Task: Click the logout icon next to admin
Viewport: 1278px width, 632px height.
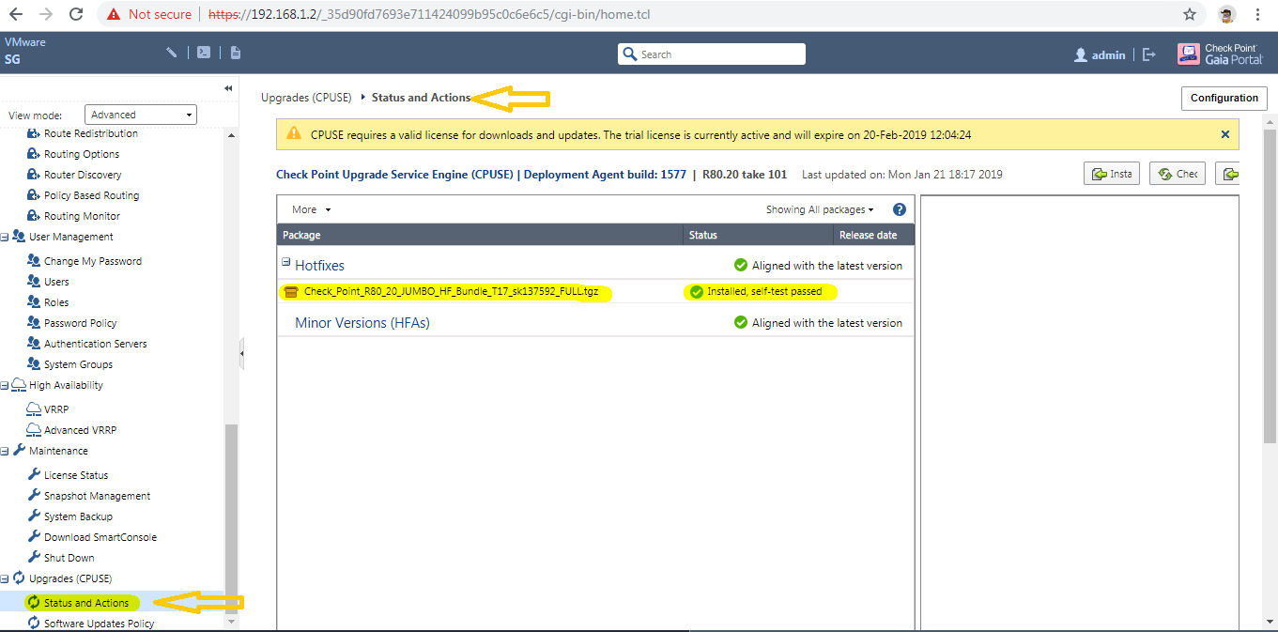Action: pyautogui.click(x=1148, y=54)
